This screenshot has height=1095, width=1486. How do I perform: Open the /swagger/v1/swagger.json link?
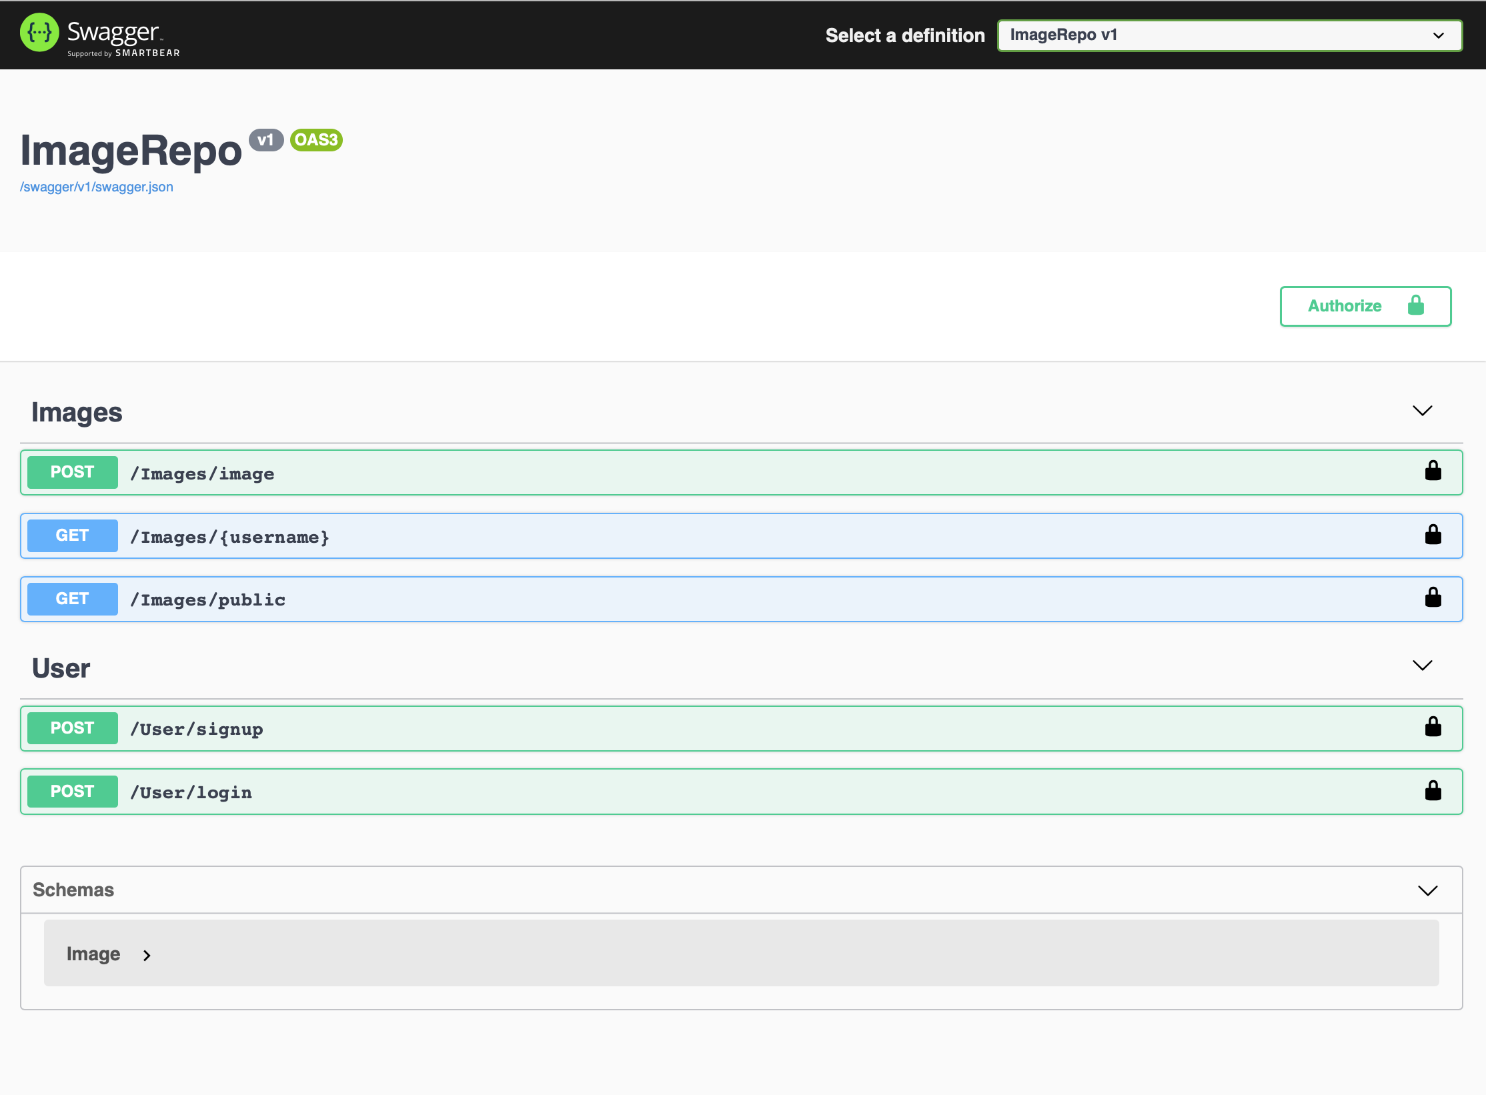[x=97, y=187]
